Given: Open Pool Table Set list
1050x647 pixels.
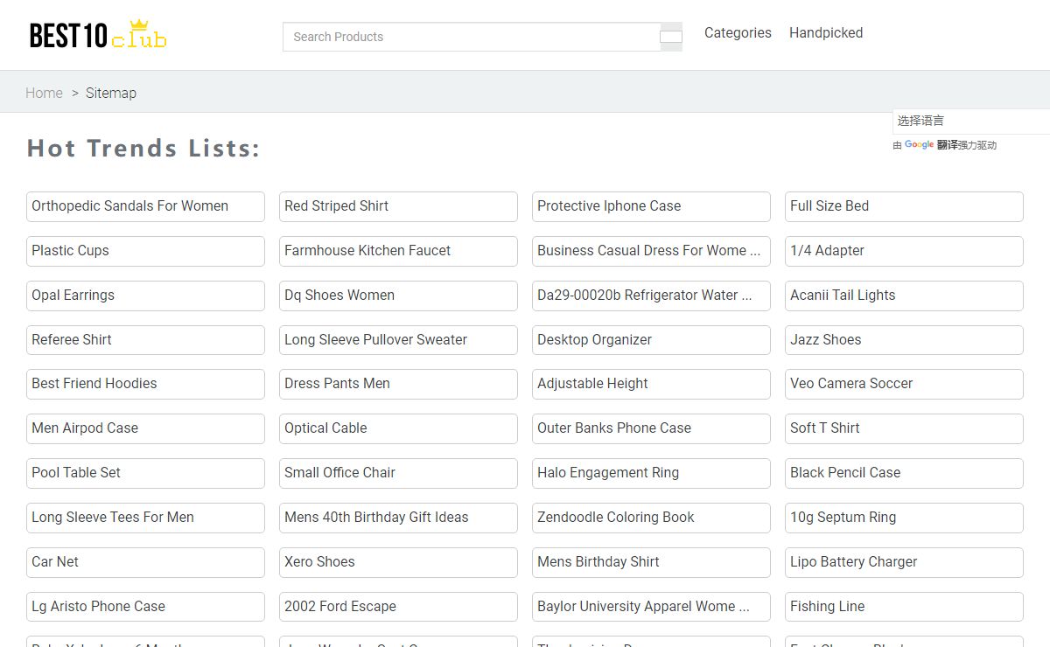Looking at the screenshot, I should 145,473.
